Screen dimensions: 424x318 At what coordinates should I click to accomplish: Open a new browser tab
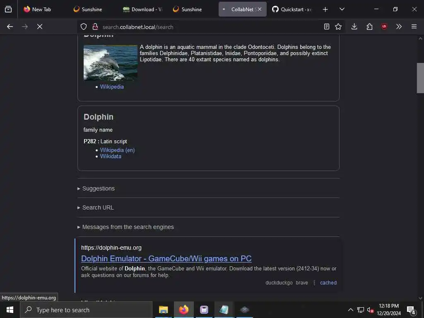[x=325, y=9]
